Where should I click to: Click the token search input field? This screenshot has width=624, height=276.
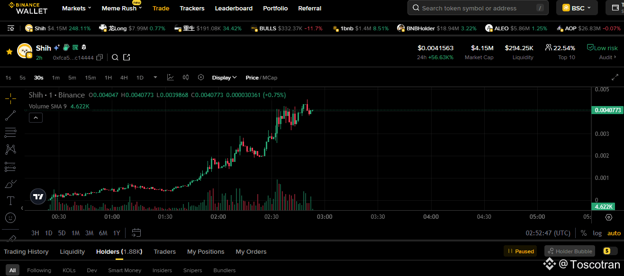pyautogui.click(x=478, y=8)
